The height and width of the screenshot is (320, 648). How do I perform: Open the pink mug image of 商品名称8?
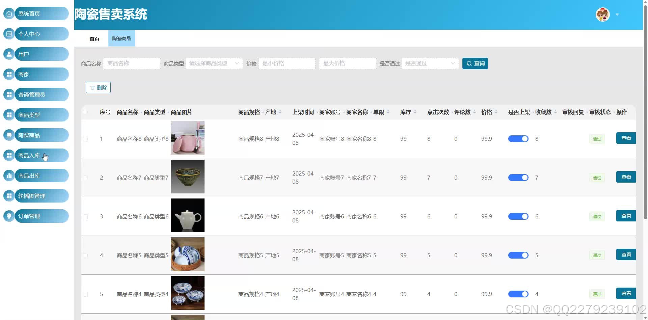click(x=188, y=138)
